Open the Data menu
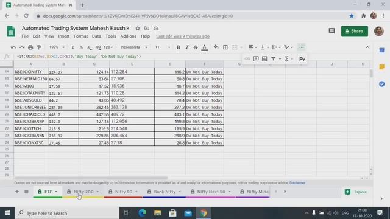390x219 pixels. [96, 36]
